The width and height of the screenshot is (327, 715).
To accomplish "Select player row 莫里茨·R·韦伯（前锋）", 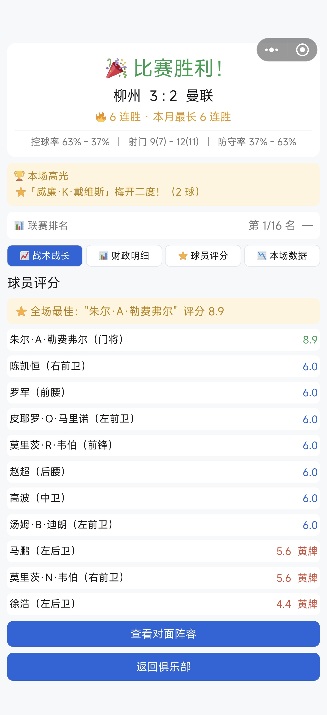I will pos(163,446).
